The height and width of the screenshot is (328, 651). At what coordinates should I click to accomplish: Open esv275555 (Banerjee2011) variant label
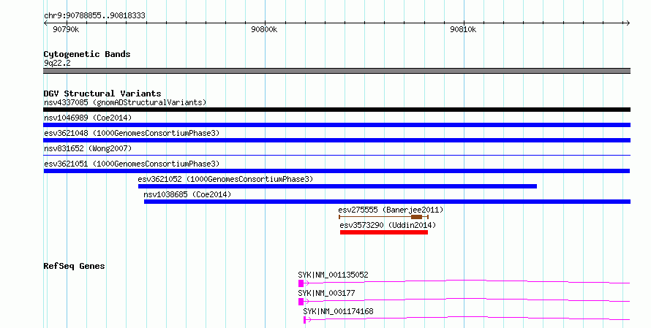coord(391,210)
